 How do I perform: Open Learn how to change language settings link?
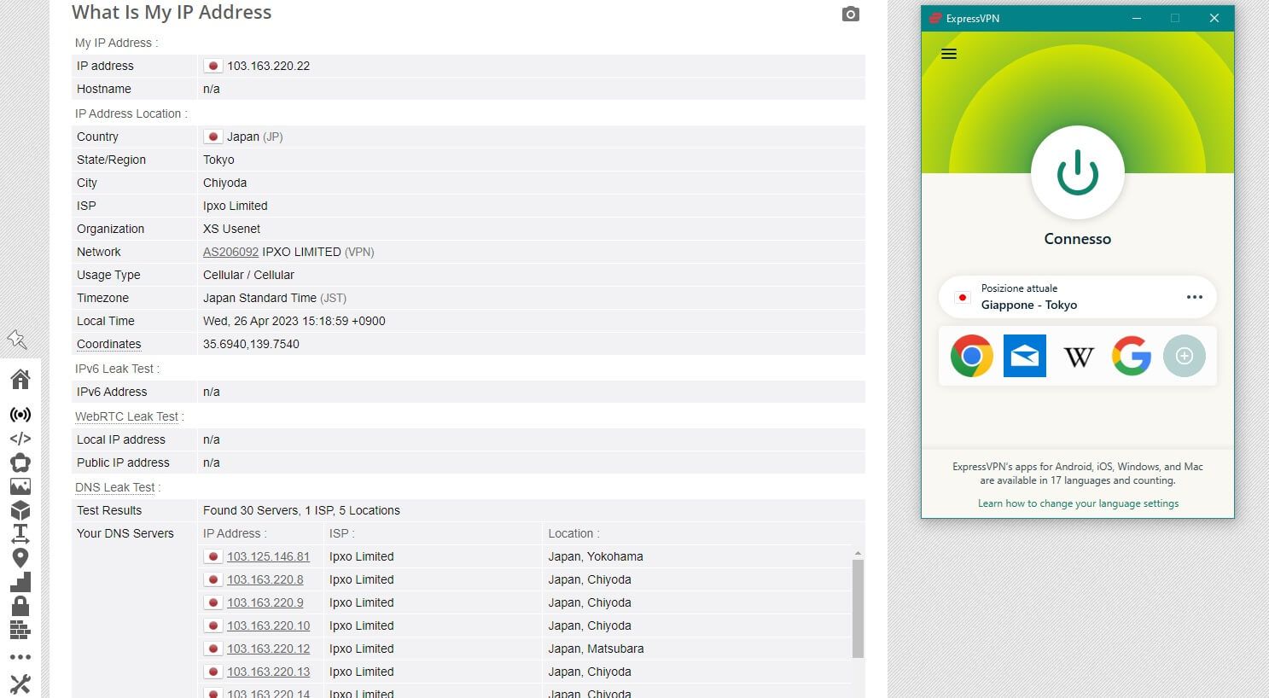pos(1078,503)
